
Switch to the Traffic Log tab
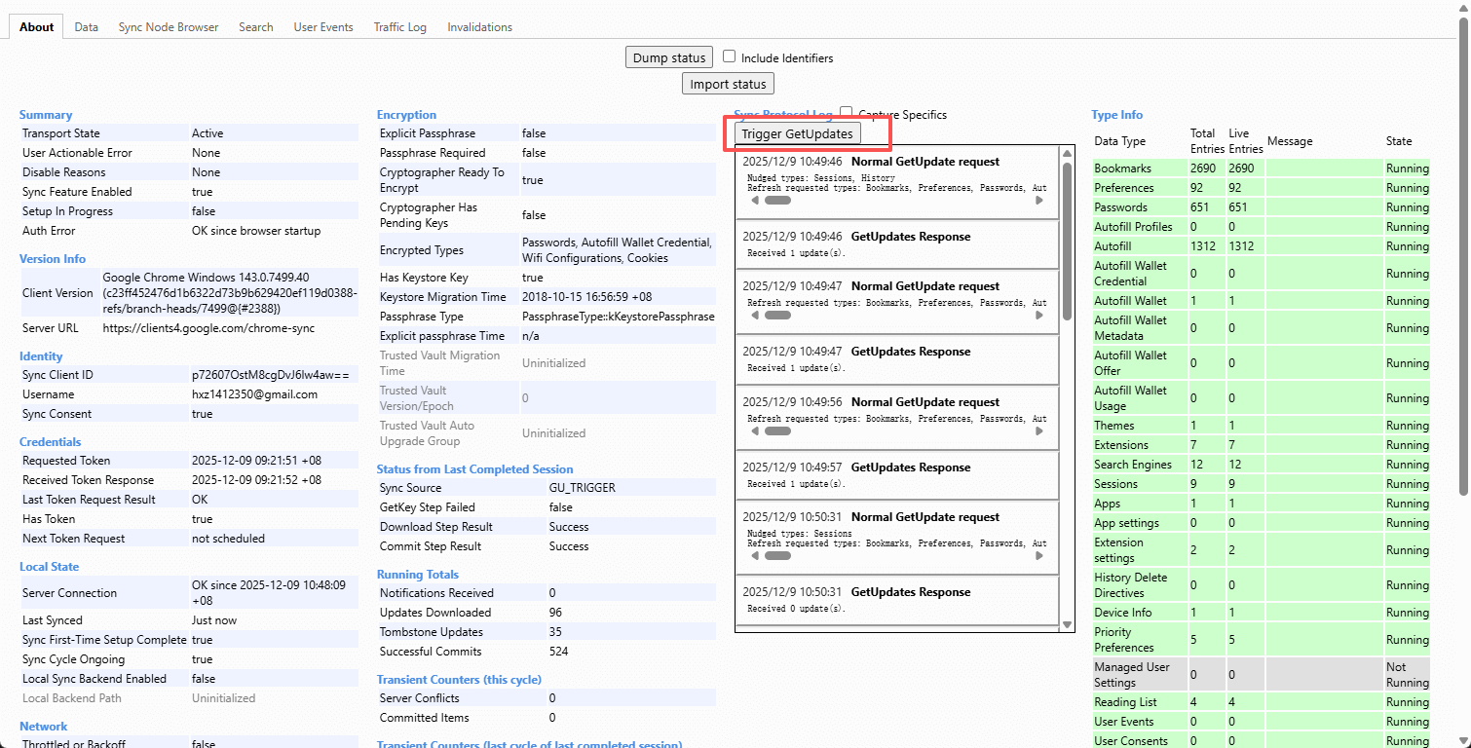pos(399,27)
